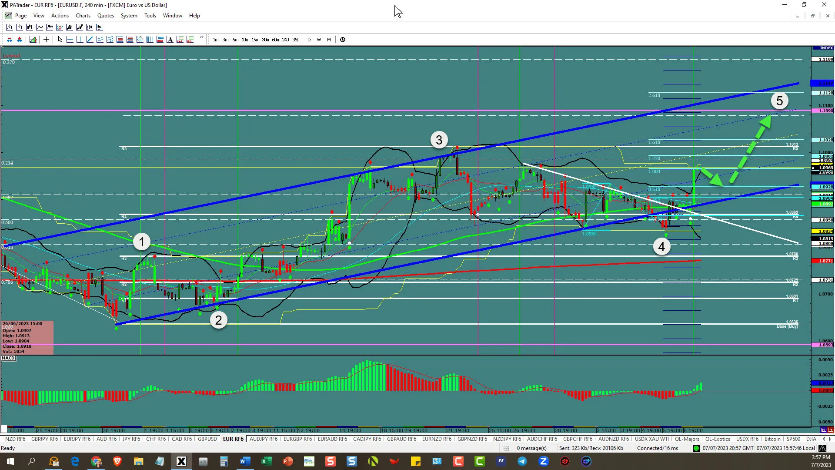Screen dimensions: 835x470
Task: Switch to the Bitcoin chart tab
Action: click(773, 439)
